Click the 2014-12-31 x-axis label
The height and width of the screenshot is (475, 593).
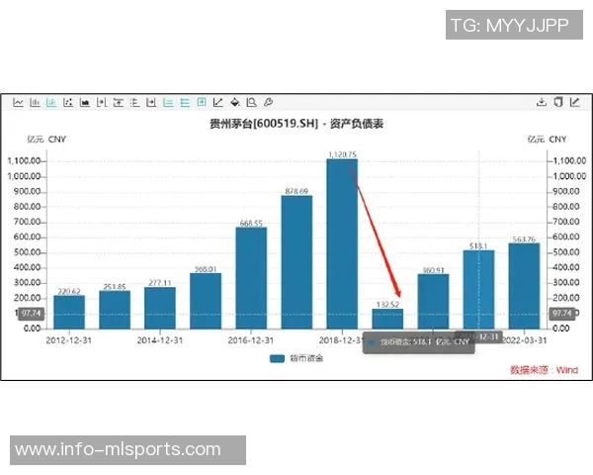(x=160, y=340)
